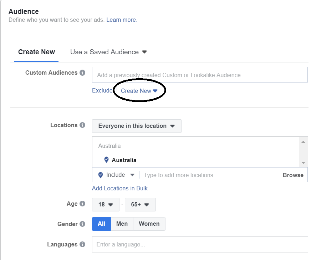Click the Enter a language input field
The height and width of the screenshot is (260, 311).
click(x=200, y=244)
